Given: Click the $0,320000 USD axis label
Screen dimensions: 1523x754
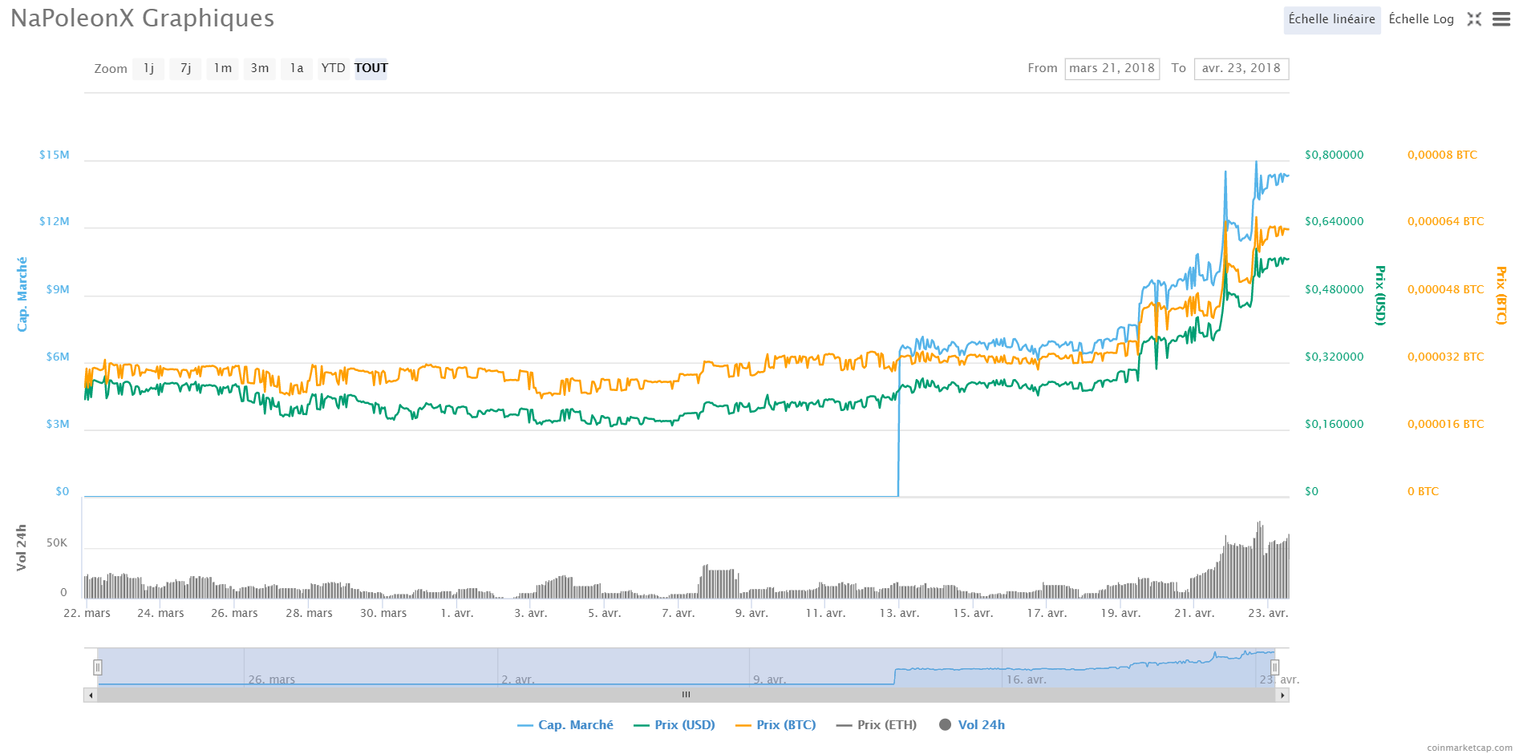Looking at the screenshot, I should 1334,357.
